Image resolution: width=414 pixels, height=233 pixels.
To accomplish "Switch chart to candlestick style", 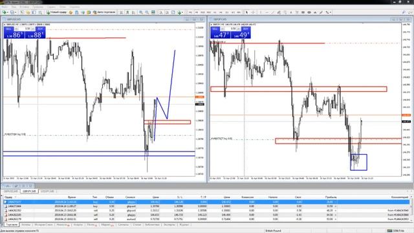I will pos(127,12).
